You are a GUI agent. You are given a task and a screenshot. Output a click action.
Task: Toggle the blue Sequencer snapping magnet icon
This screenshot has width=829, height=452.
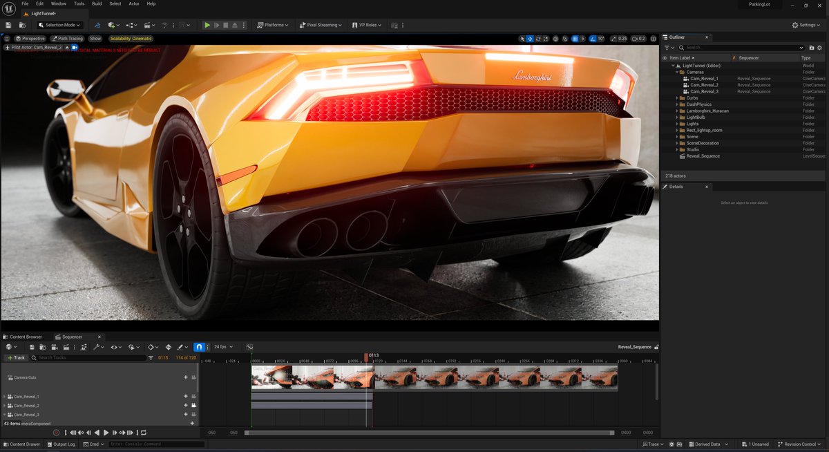[x=199, y=347]
